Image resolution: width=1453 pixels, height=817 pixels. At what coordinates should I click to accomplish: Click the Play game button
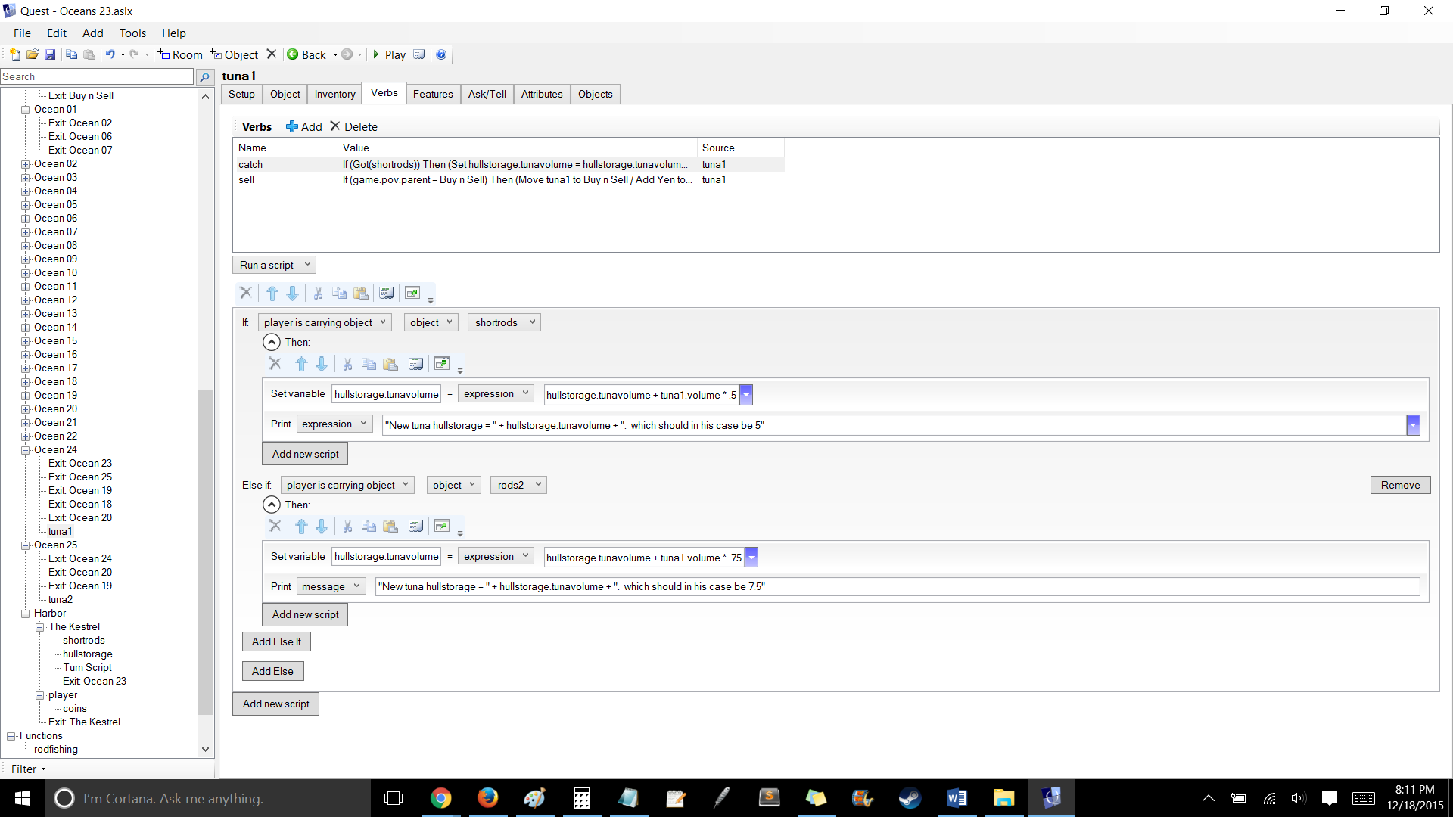tap(388, 54)
